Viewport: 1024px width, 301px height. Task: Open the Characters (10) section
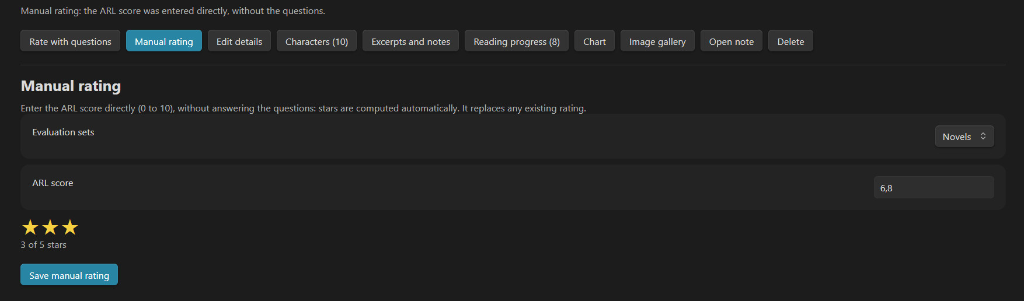pyautogui.click(x=316, y=41)
